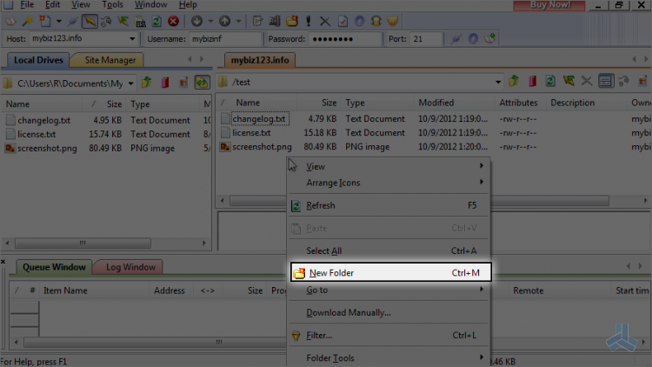
Task: Expand the View submenu in context menu
Action: [x=389, y=166]
